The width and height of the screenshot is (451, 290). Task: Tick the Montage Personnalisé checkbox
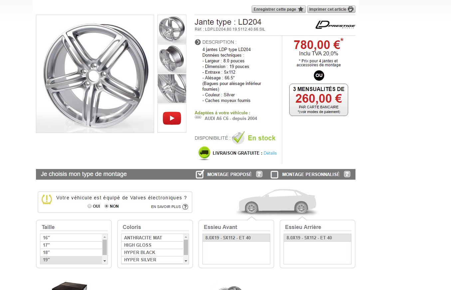tap(274, 174)
